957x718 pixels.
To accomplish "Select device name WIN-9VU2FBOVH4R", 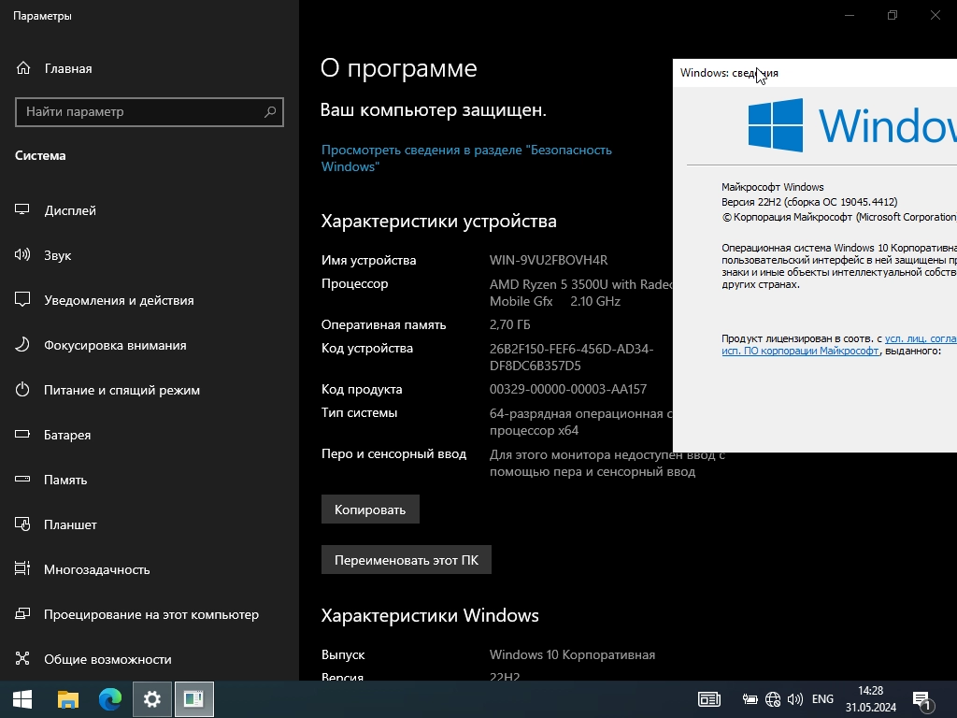I will click(549, 260).
